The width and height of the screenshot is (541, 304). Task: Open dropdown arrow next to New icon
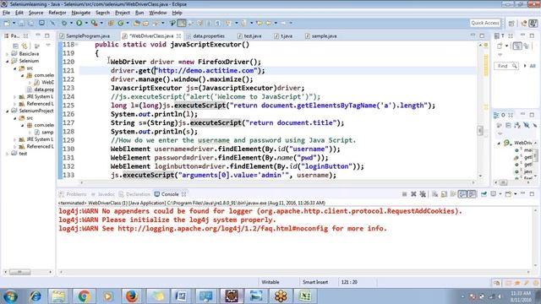(x=14, y=23)
